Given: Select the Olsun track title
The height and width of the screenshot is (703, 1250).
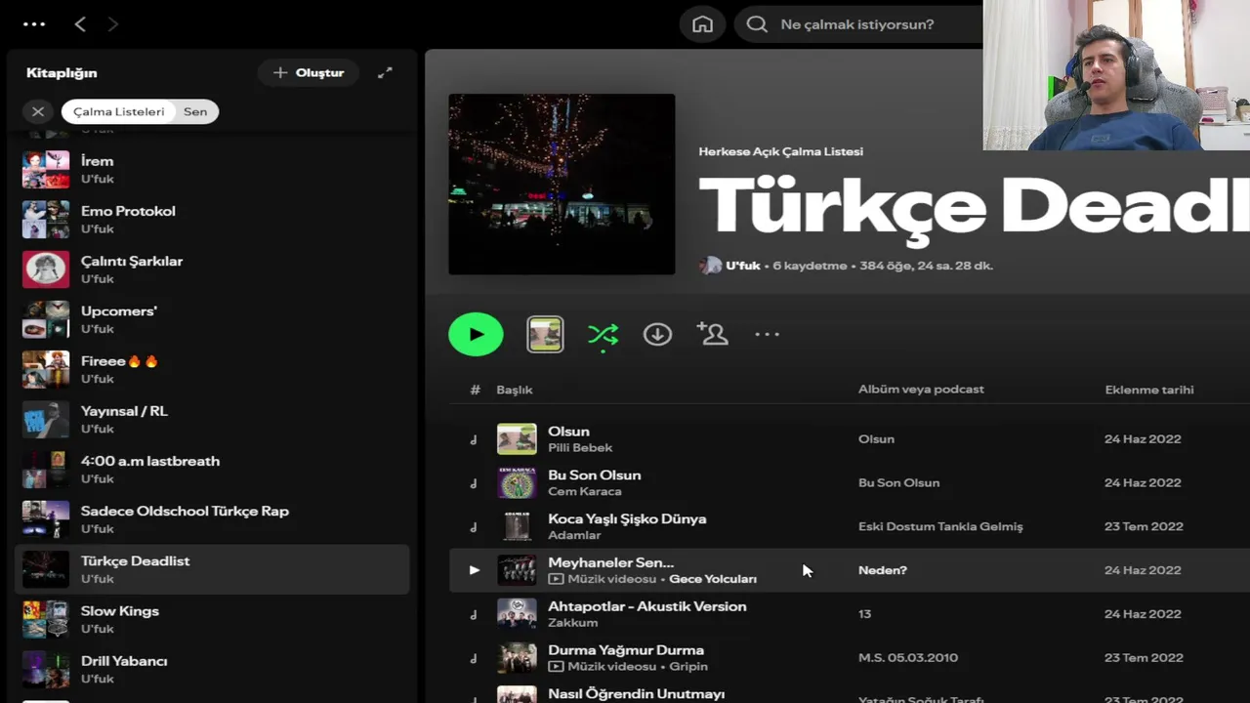Looking at the screenshot, I should tap(568, 431).
